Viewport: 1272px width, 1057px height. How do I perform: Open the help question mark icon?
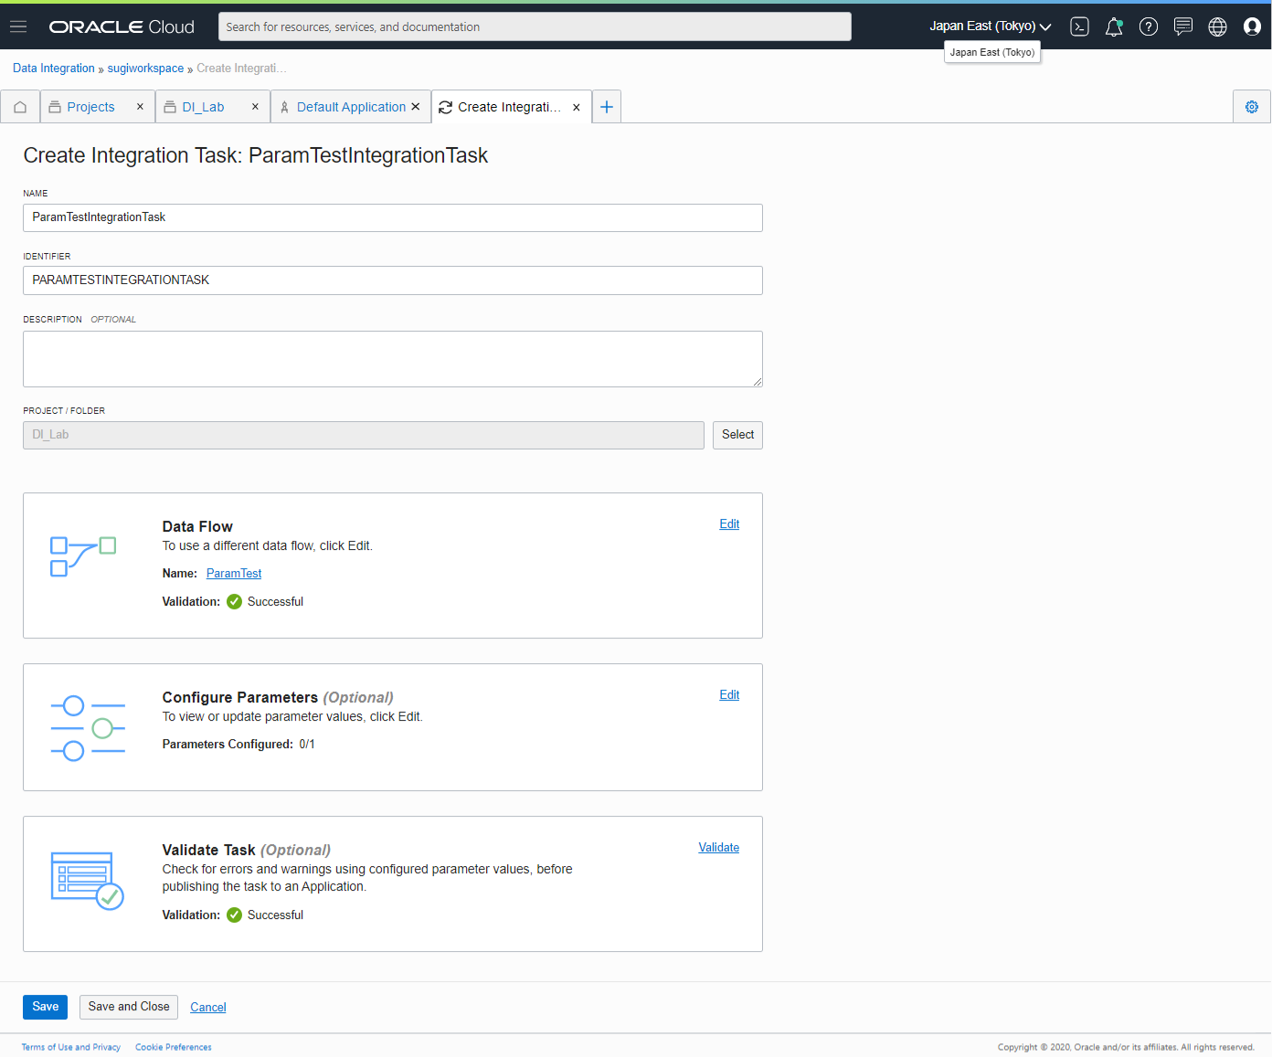[1149, 26]
